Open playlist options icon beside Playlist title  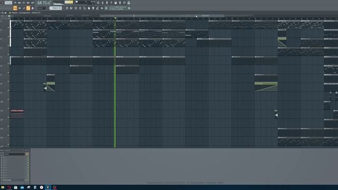(x=10, y=13)
